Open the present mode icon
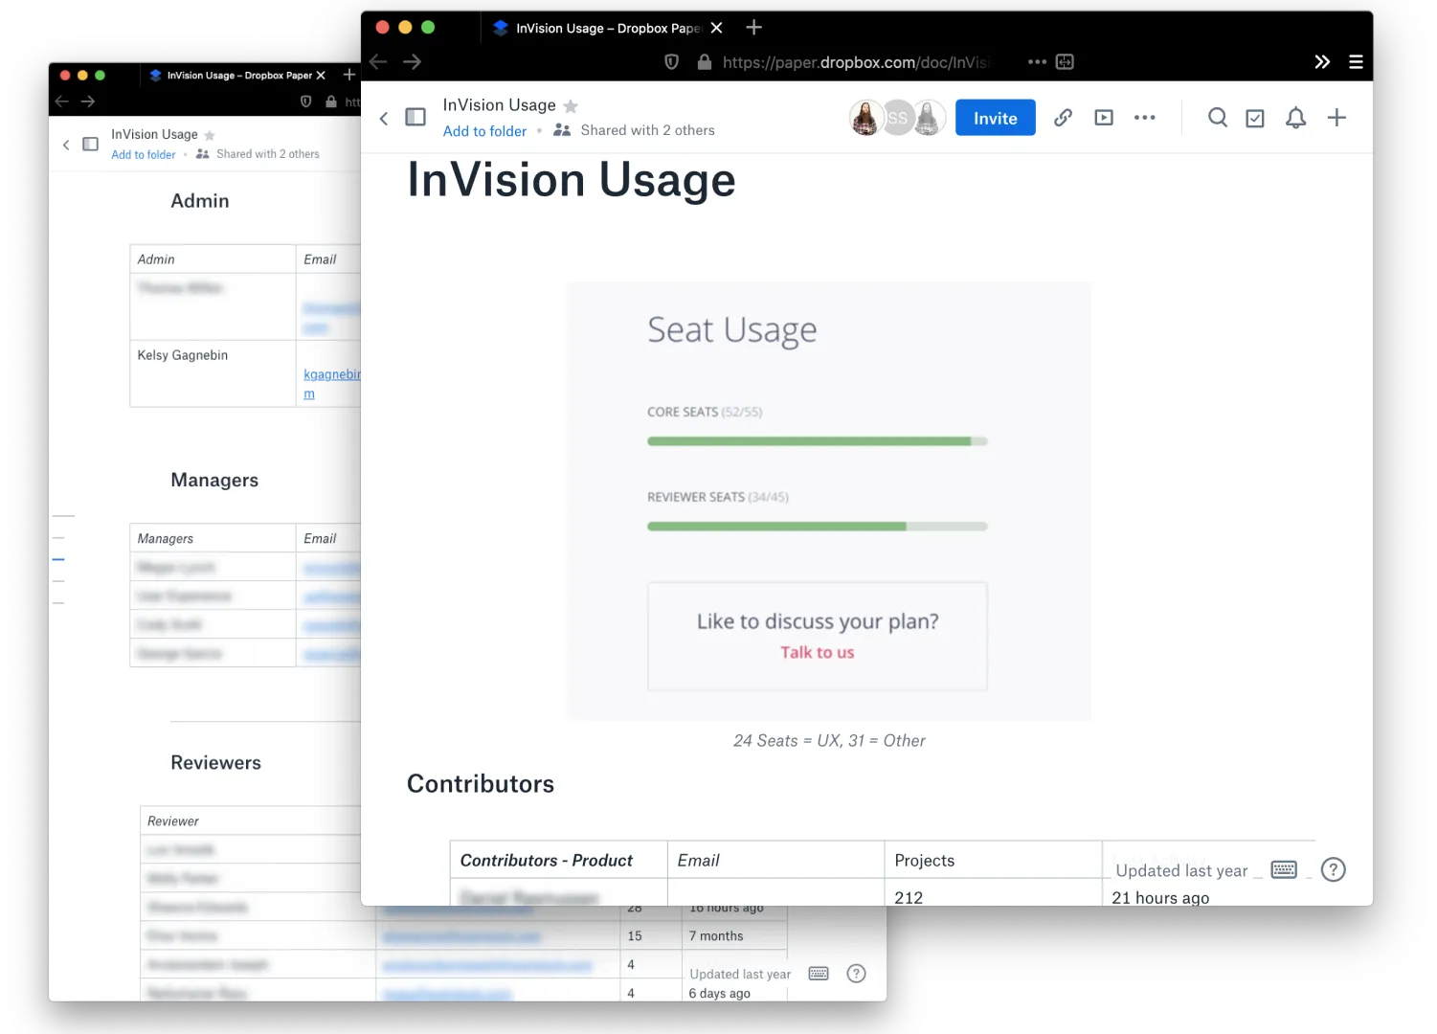The image size is (1437, 1034). coord(1103,117)
